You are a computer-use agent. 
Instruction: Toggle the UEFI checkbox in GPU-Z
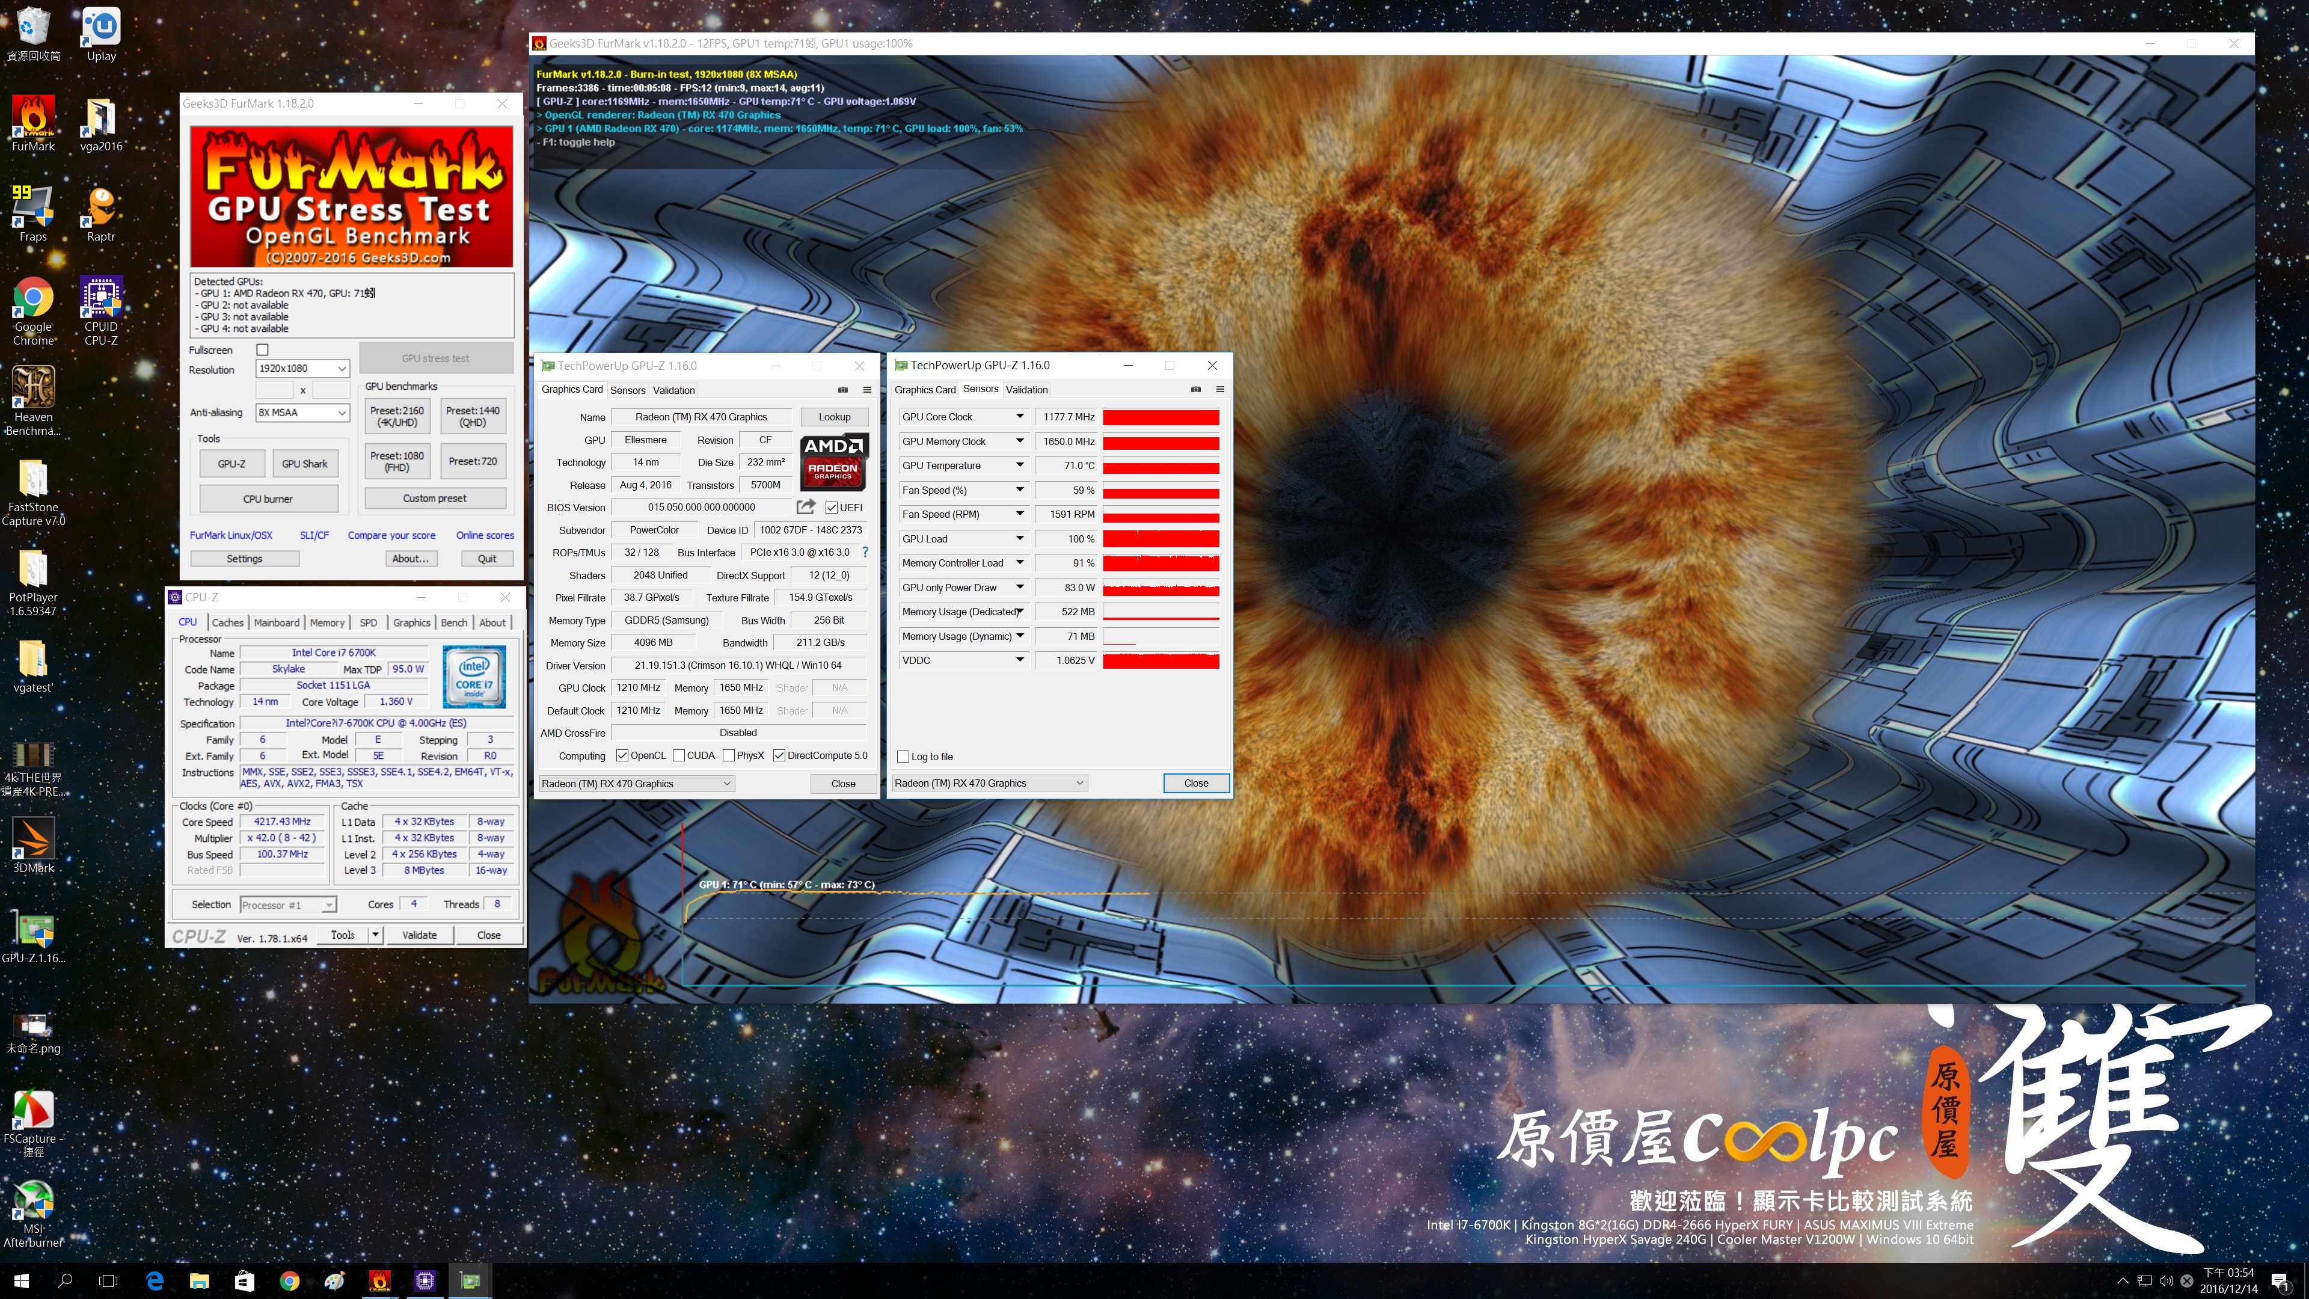[x=831, y=508]
